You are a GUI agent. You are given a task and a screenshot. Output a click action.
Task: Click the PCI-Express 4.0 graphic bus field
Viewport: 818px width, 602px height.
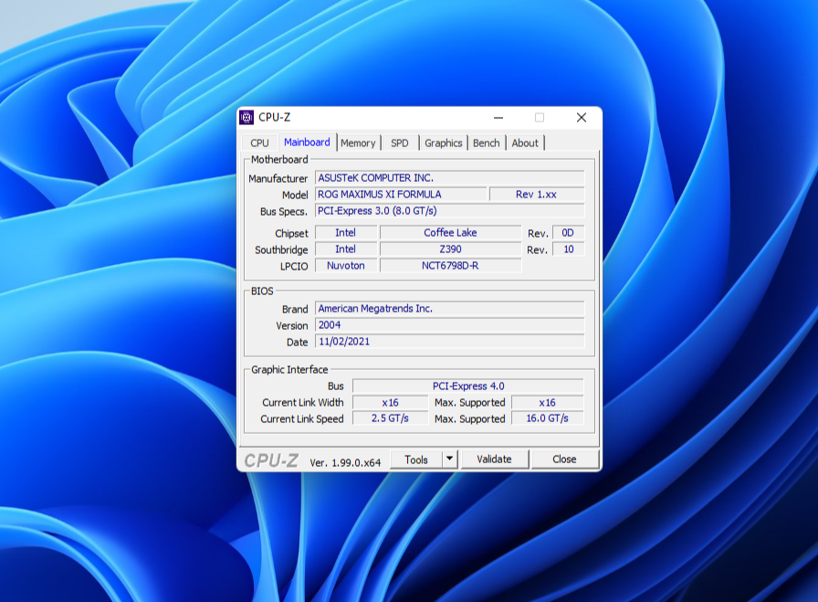pyautogui.click(x=468, y=385)
